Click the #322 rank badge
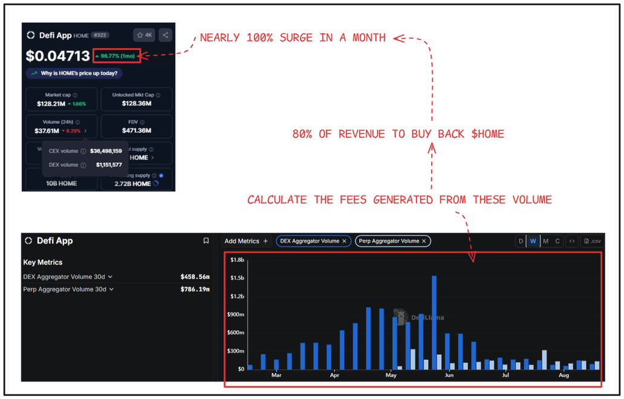 (x=100, y=35)
